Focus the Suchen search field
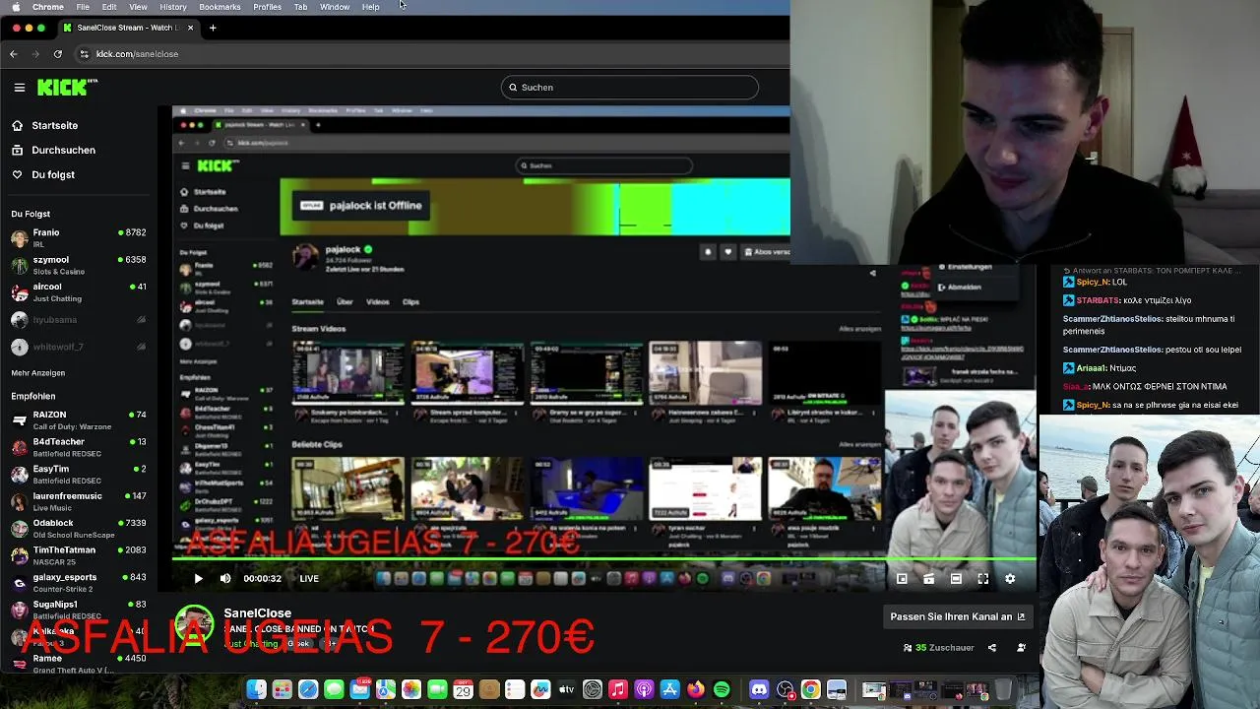Image resolution: width=1260 pixels, height=709 pixels. click(630, 88)
